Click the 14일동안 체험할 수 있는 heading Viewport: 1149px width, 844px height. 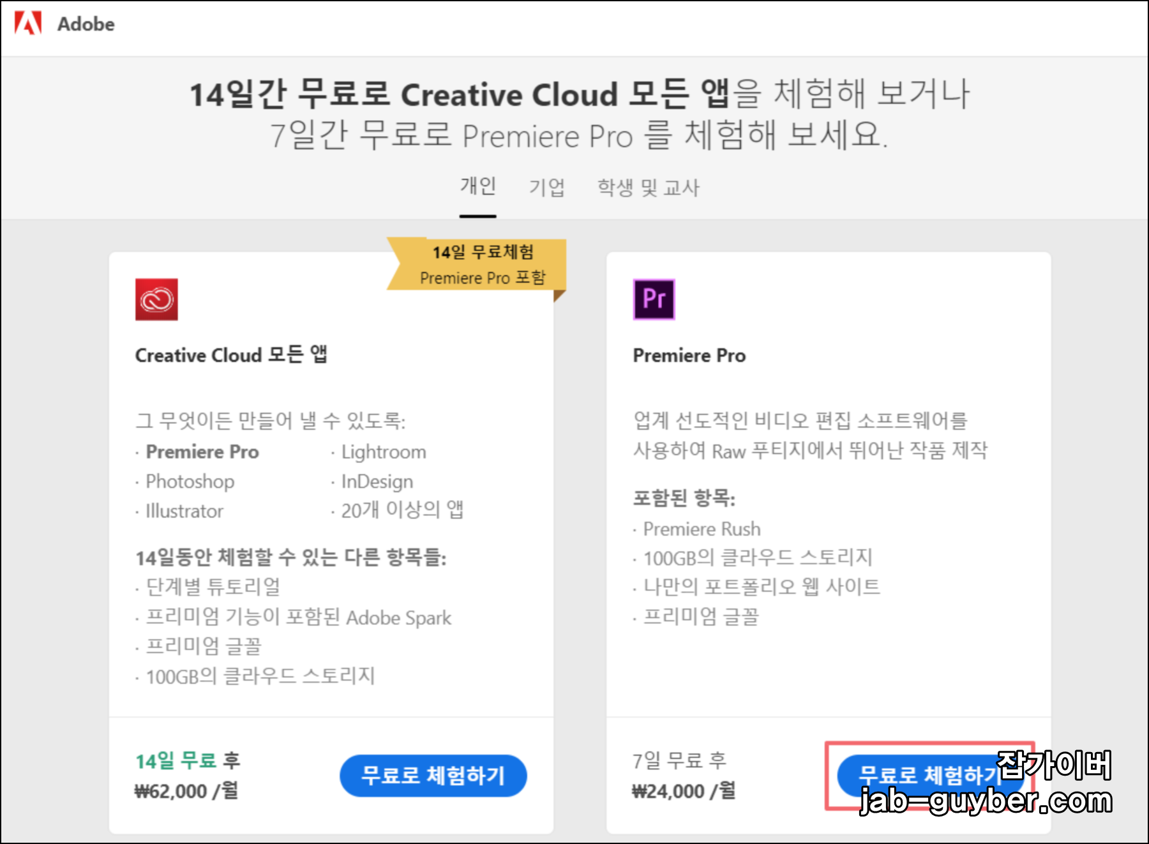[x=291, y=557]
